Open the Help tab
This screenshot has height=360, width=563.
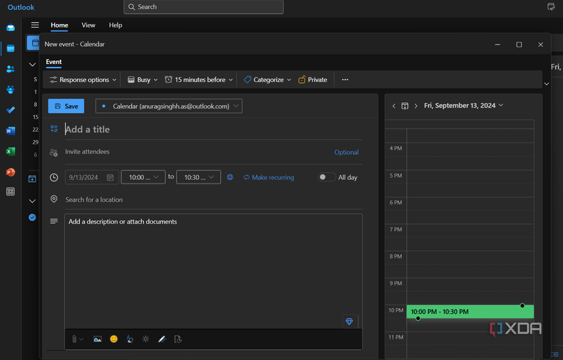tap(115, 25)
